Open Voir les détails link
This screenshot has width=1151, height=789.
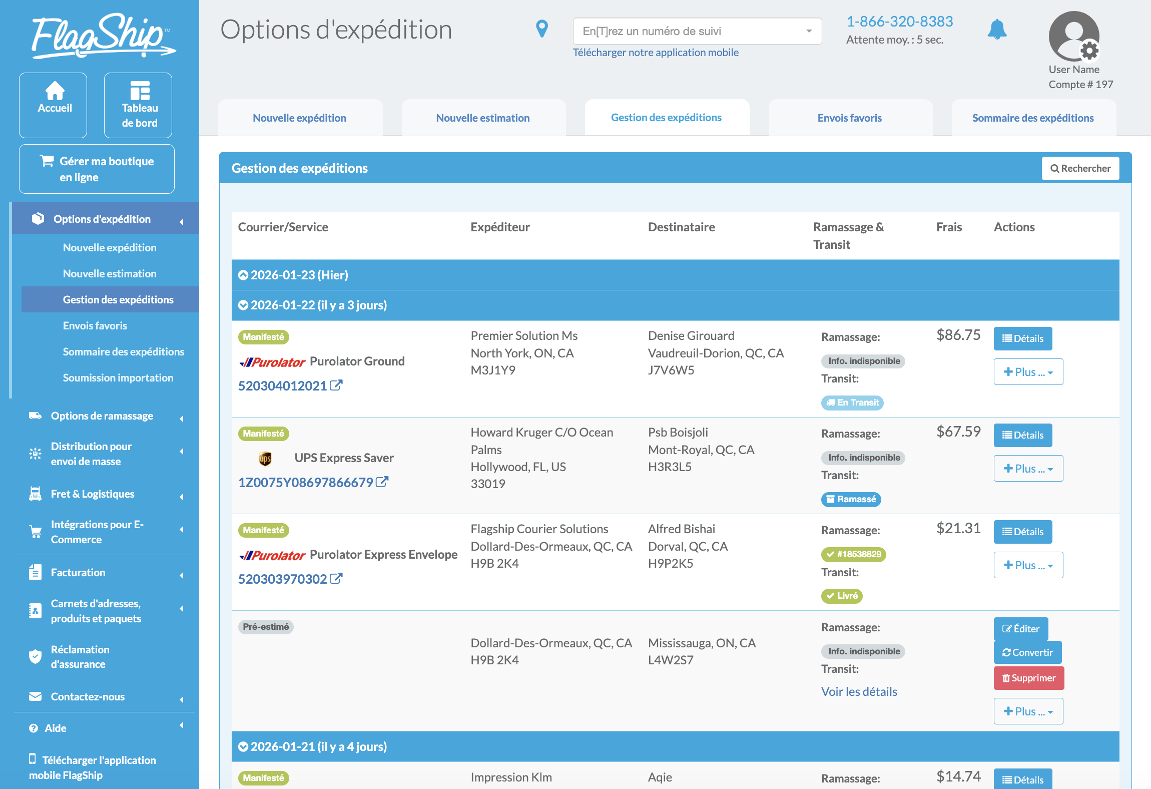pos(859,691)
